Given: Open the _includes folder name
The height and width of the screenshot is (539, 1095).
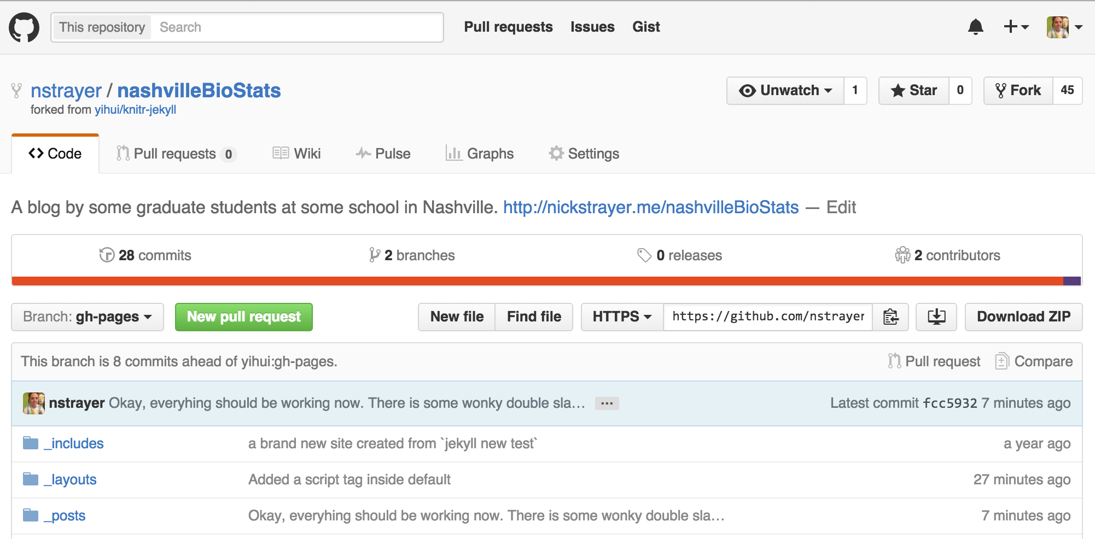Looking at the screenshot, I should click(74, 443).
